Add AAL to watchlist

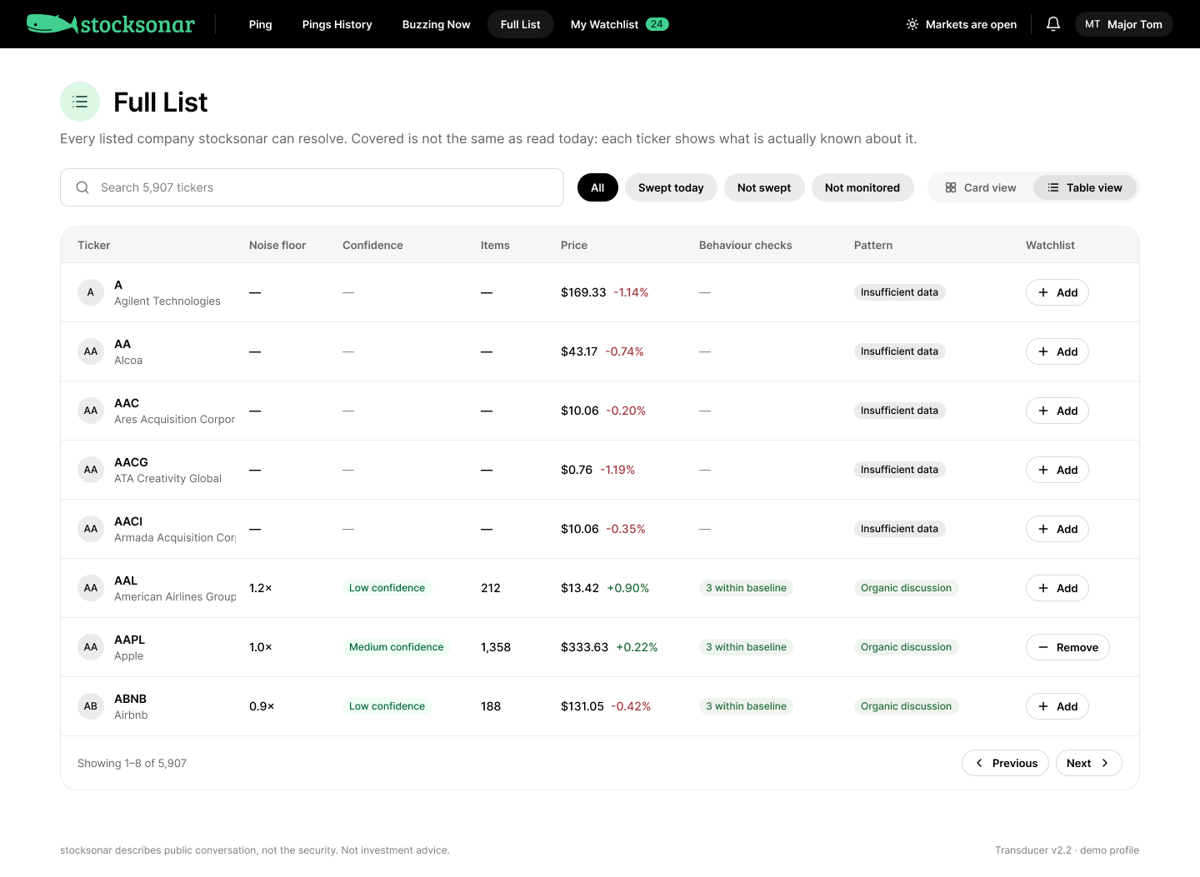coord(1057,588)
